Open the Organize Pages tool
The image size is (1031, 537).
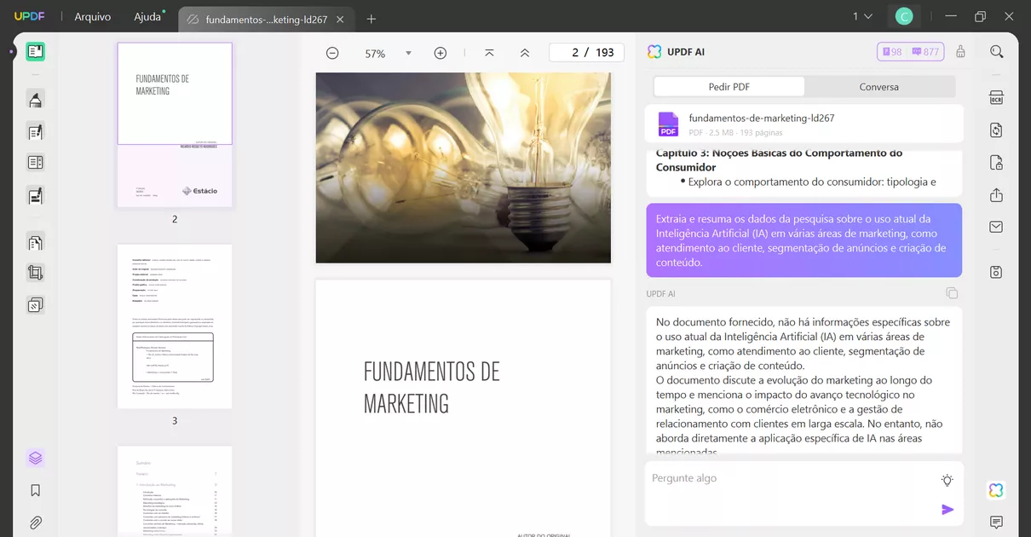(x=34, y=241)
